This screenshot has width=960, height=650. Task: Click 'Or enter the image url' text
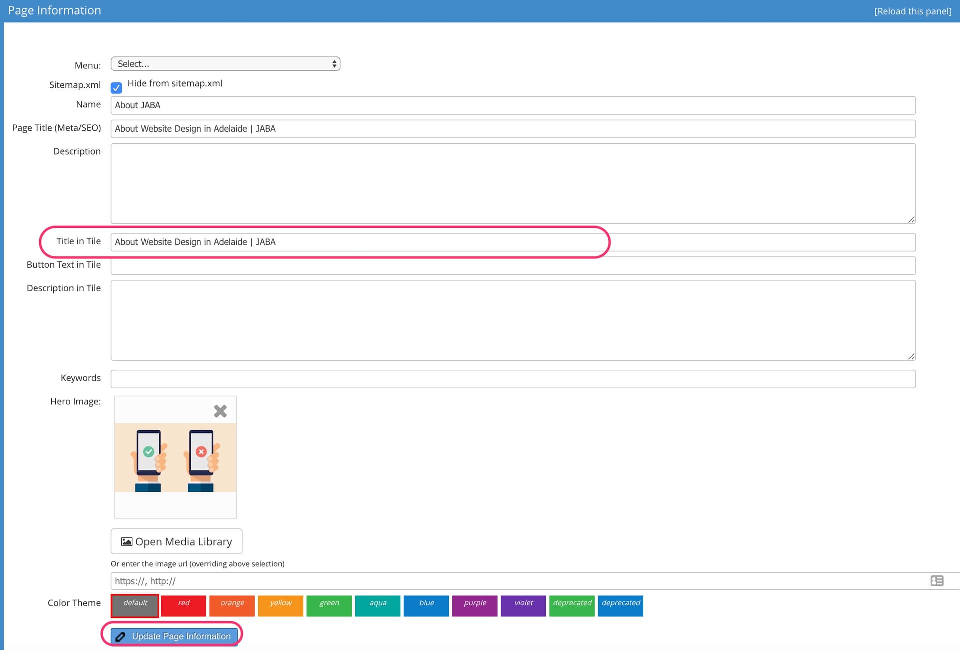pyautogui.click(x=197, y=564)
